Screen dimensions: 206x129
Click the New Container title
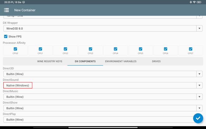[x=25, y=10]
